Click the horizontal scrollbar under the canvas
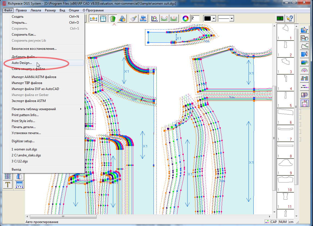Viewport: 313px width, 226px height. click(x=63, y=216)
